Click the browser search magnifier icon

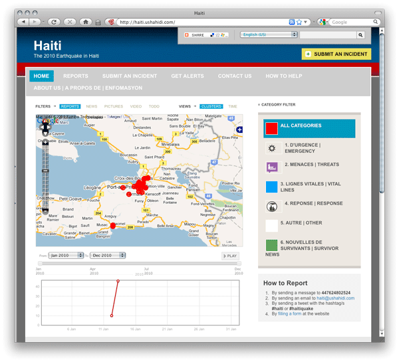[376, 22]
